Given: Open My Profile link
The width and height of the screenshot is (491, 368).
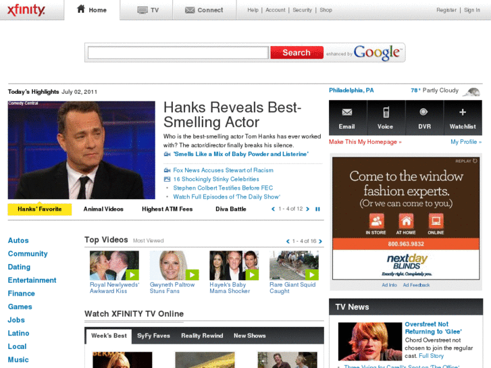Looking at the screenshot, I should coord(466,142).
